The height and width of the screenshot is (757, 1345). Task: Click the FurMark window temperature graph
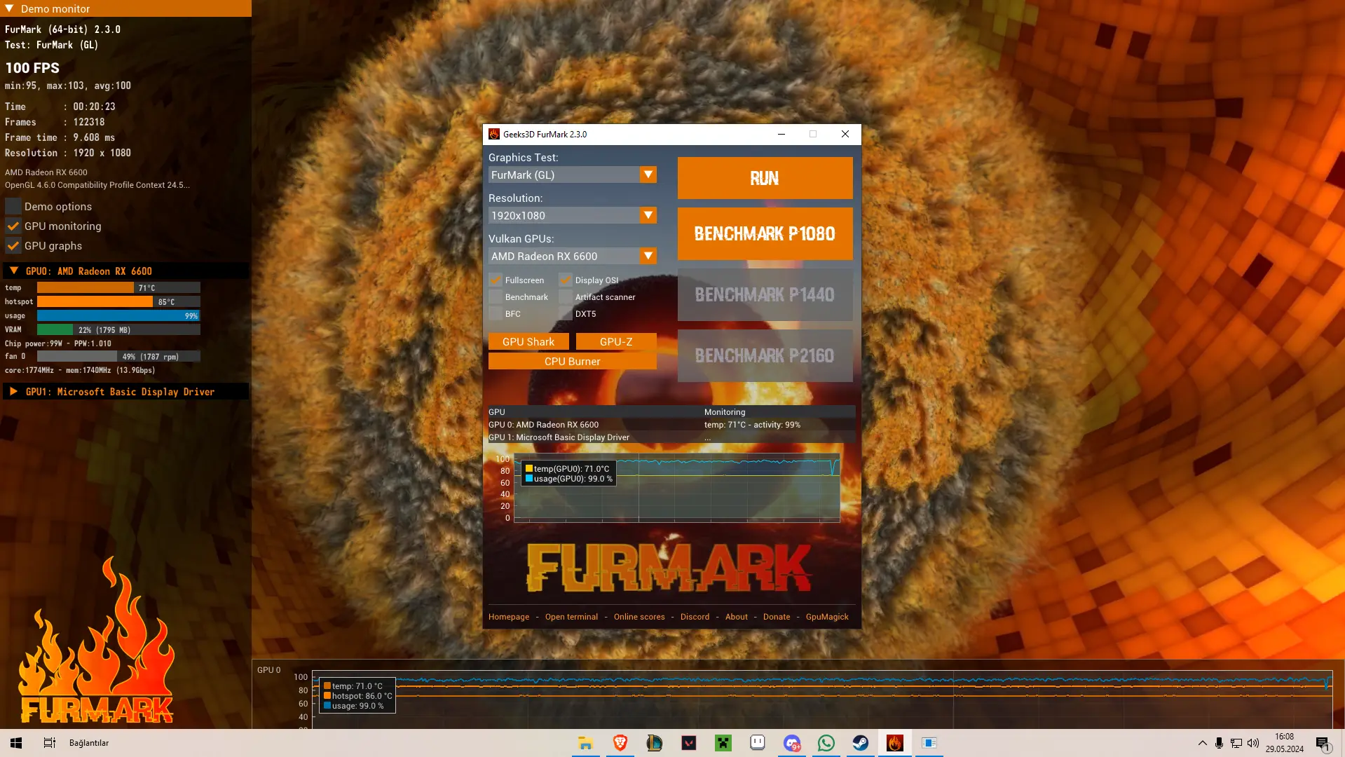(x=676, y=489)
